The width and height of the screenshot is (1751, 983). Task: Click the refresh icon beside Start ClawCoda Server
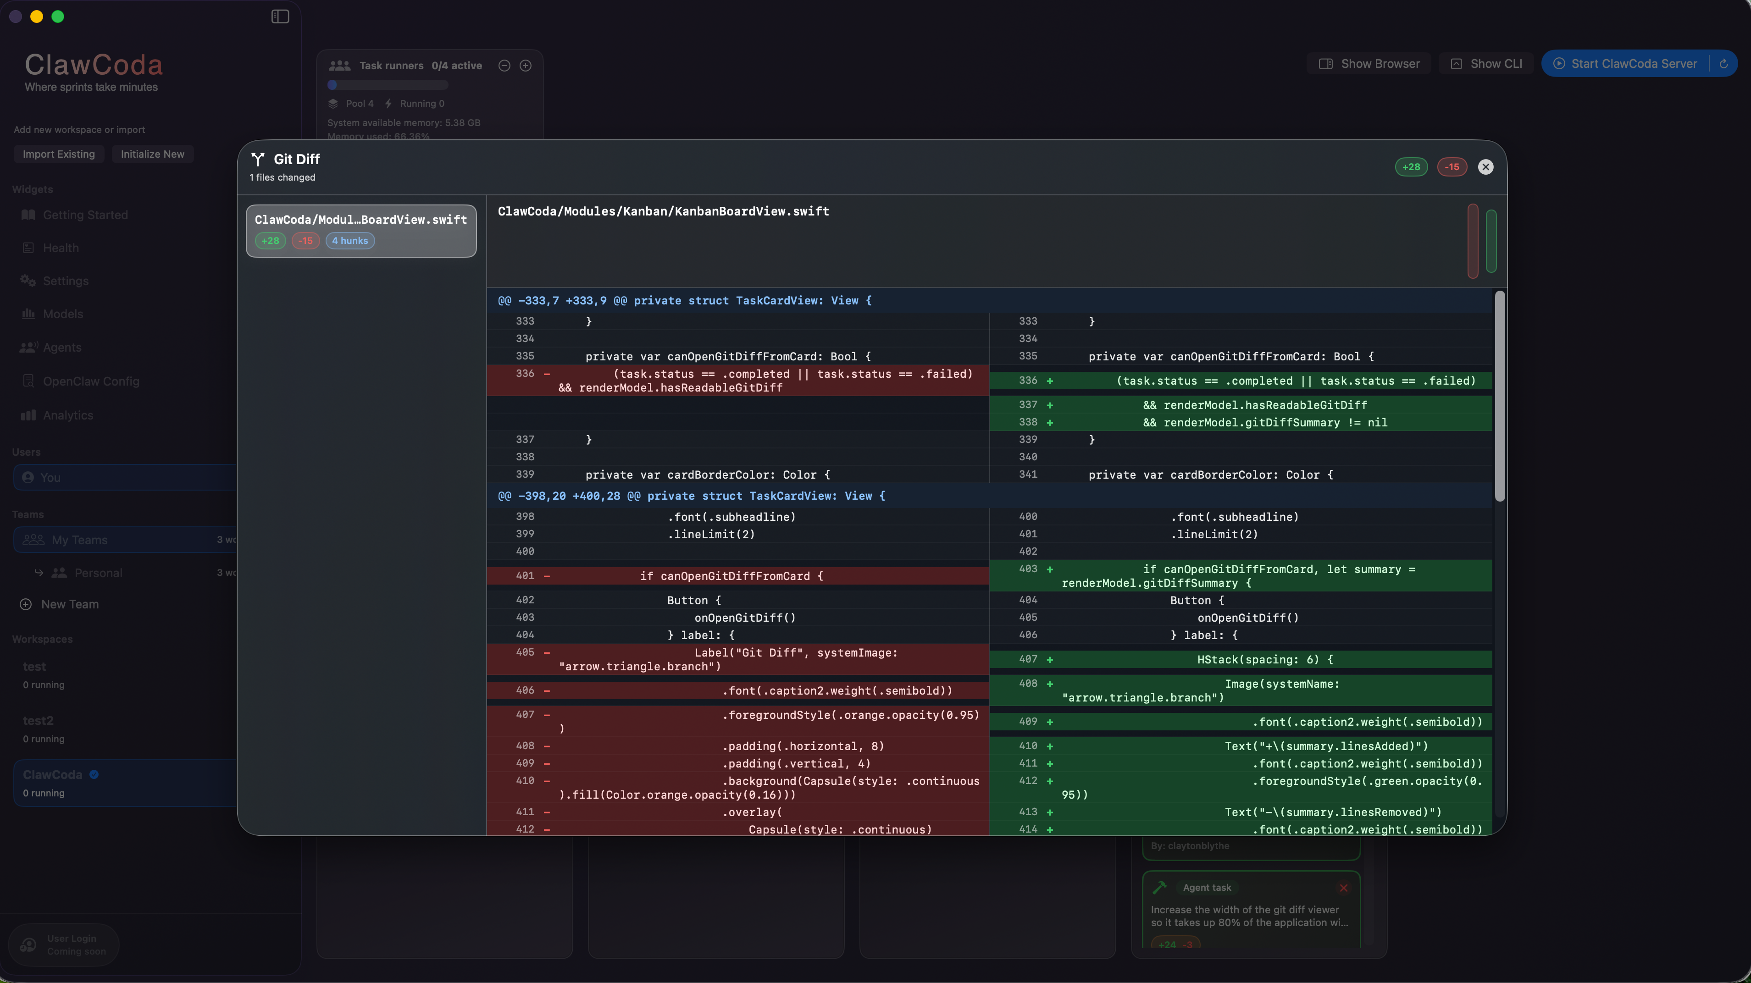(x=1723, y=64)
